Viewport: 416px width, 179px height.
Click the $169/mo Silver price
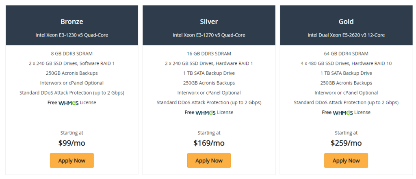pos(209,143)
